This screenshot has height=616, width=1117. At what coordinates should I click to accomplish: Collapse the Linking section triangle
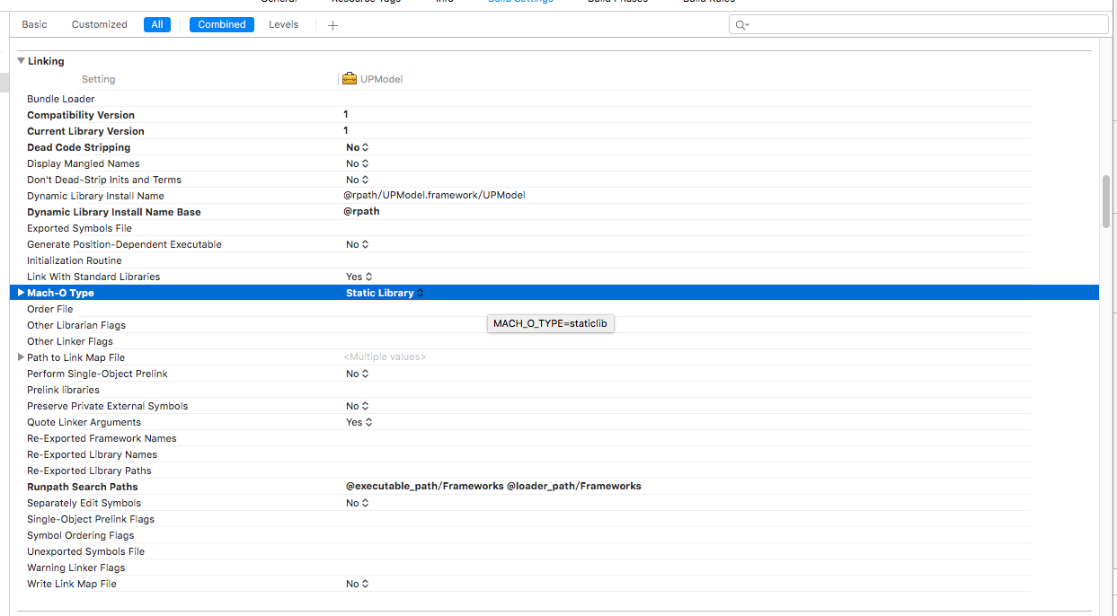[21, 61]
